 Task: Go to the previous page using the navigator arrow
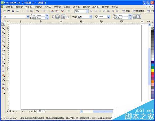[x=16, y=111]
